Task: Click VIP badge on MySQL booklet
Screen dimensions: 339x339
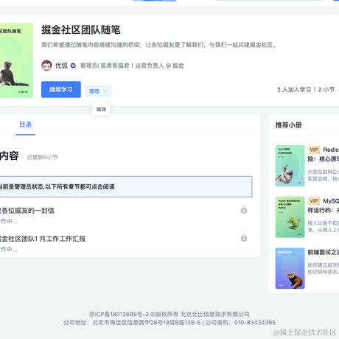Action: click(x=314, y=201)
